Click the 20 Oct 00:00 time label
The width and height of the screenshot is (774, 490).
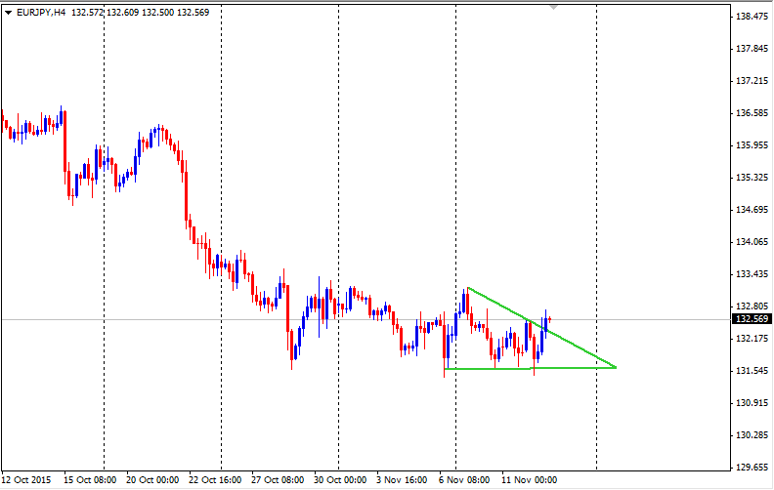[x=152, y=479]
